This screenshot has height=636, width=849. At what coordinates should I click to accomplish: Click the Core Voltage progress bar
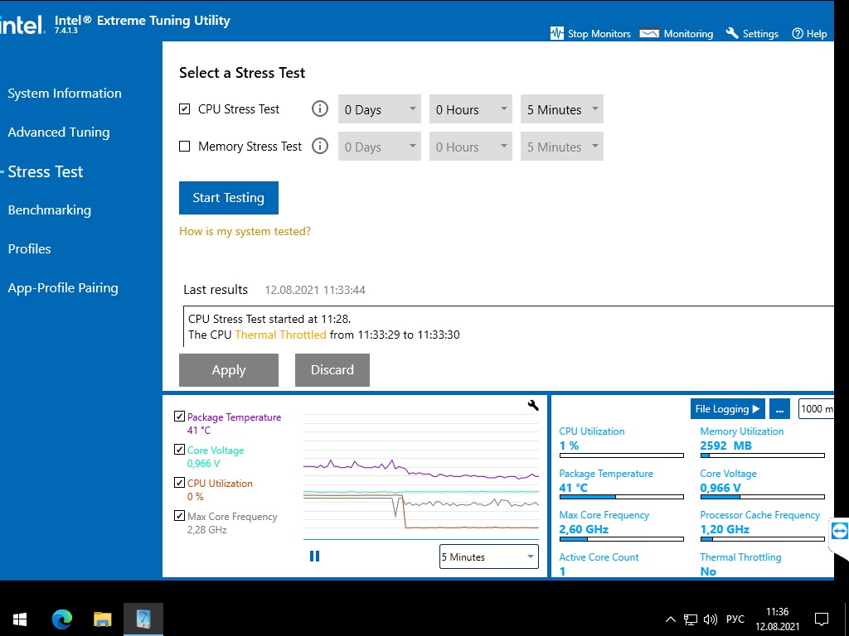coord(763,497)
